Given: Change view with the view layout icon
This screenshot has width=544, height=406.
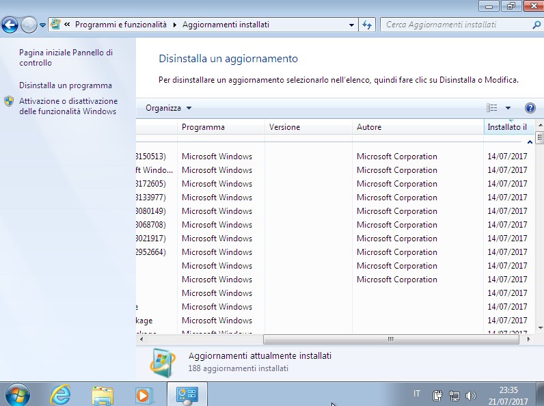Looking at the screenshot, I should [x=491, y=108].
